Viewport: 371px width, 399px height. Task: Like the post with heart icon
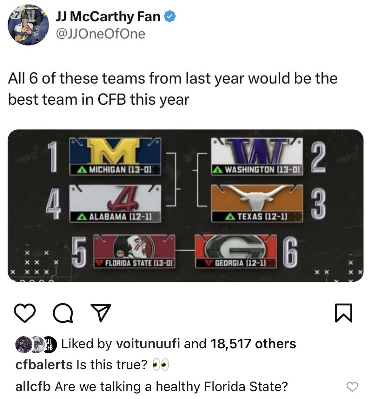(25, 313)
